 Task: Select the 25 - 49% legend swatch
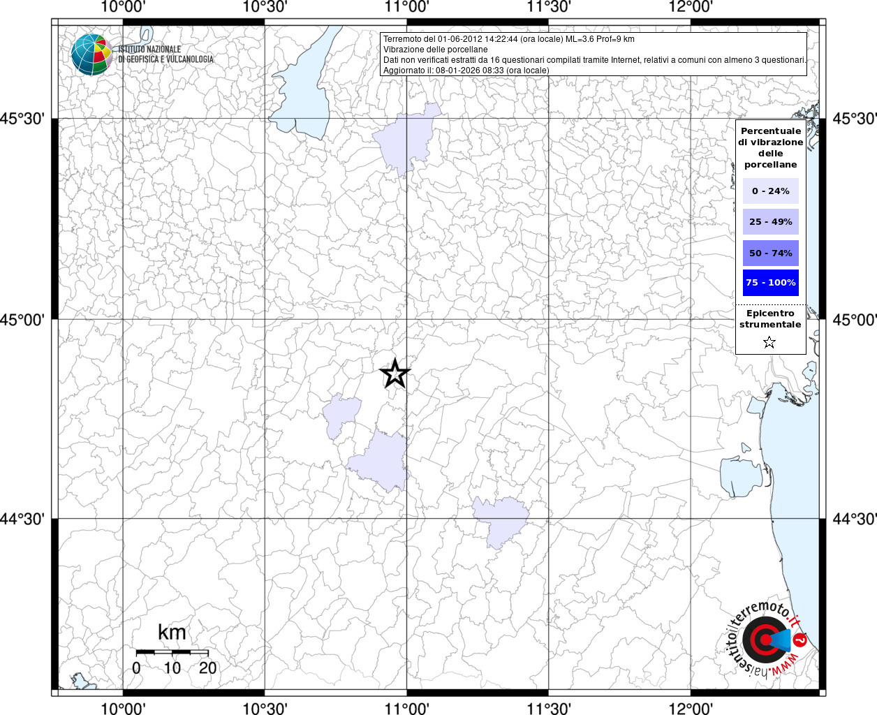tap(771, 221)
